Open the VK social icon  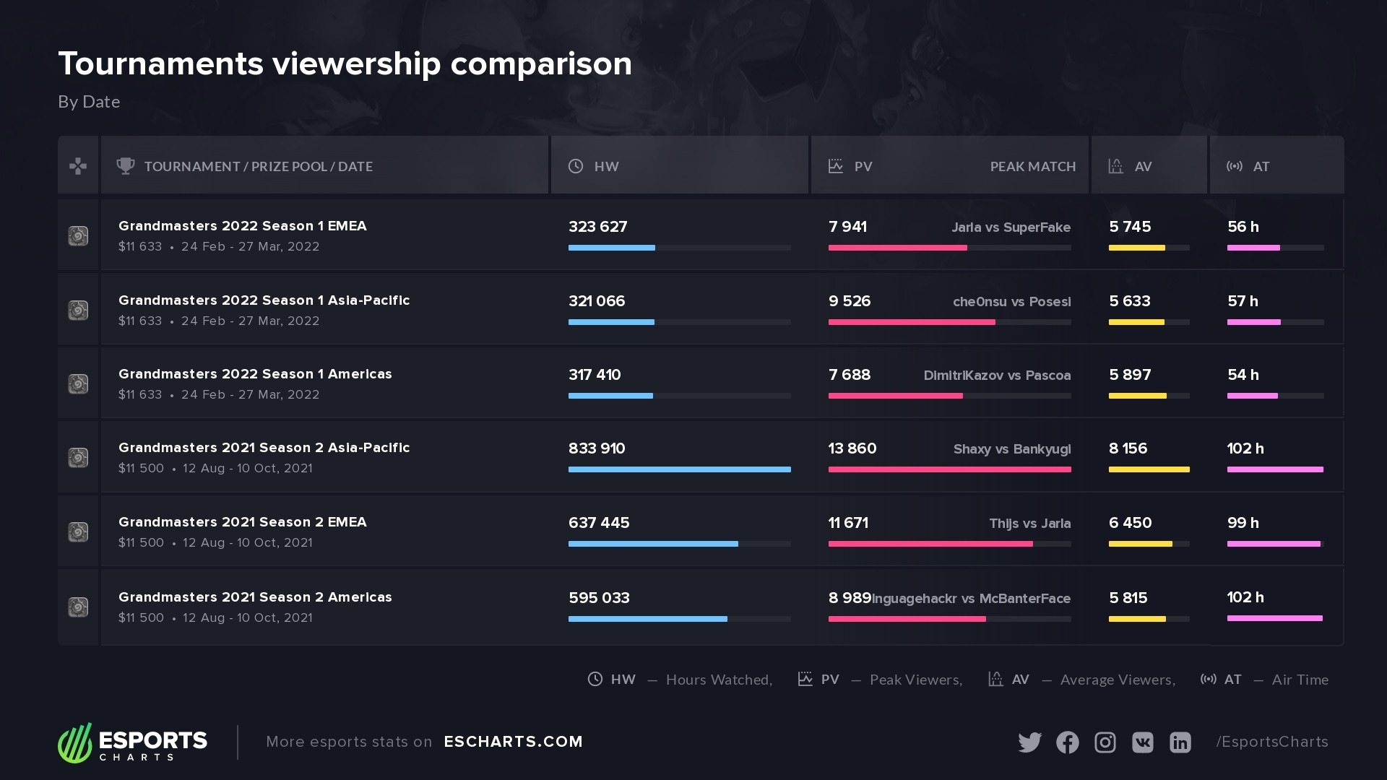pyautogui.click(x=1142, y=742)
